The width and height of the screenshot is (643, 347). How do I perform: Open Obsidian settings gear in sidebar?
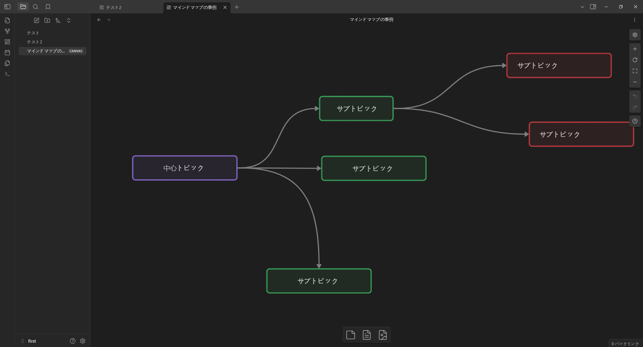coord(83,341)
